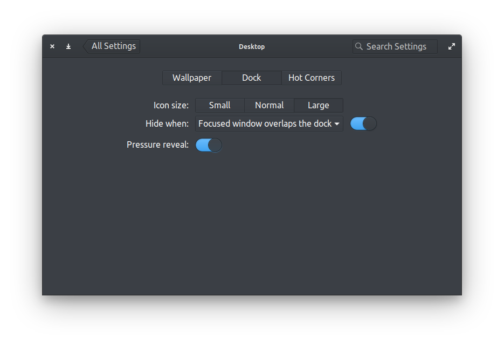Click the search magnifier icon
This screenshot has width=504, height=345.
(358, 46)
